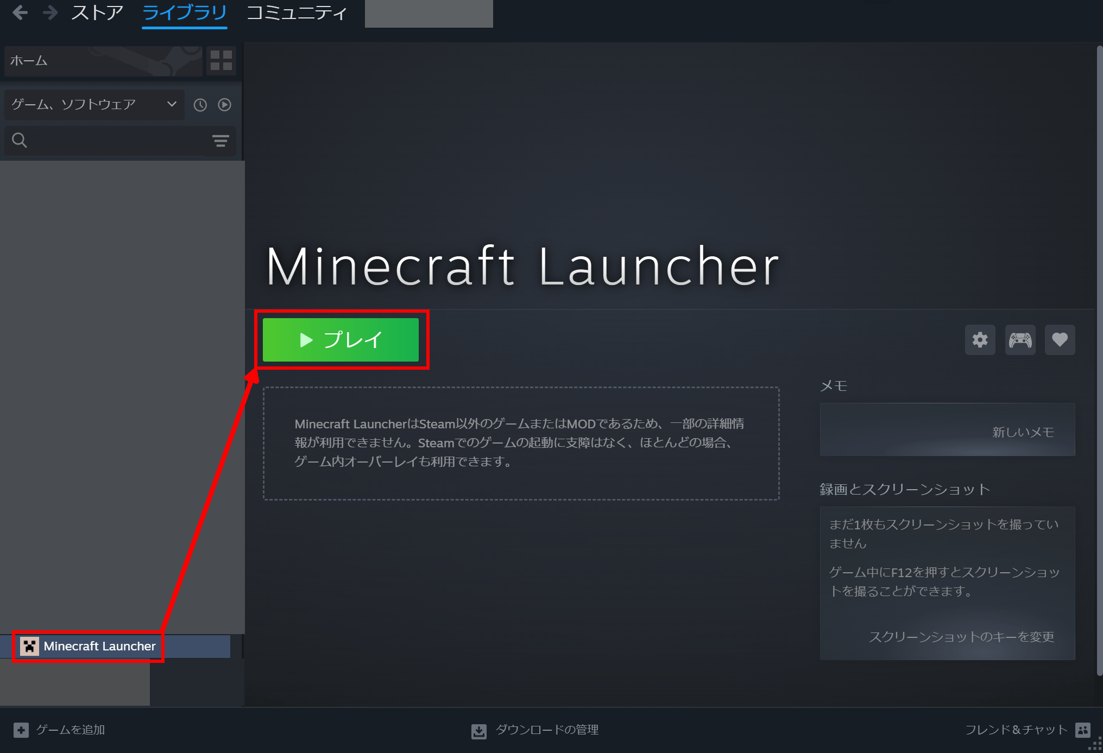This screenshot has height=753, width=1103.
Task: Select Minecraft Launcher in the game list
Action: click(x=99, y=646)
